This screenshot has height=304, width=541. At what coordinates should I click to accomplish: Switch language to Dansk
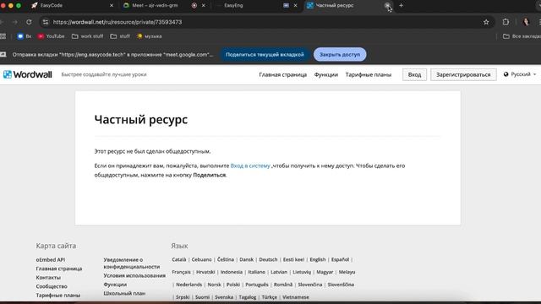tap(247, 259)
